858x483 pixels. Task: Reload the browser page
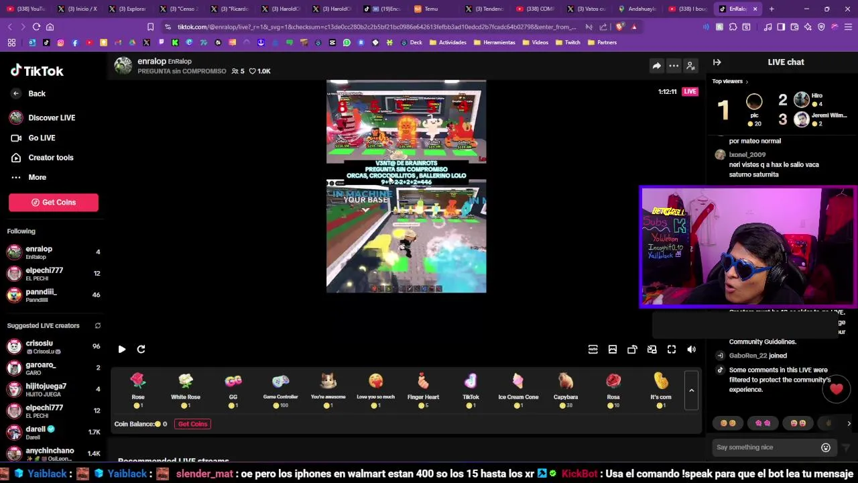36,27
